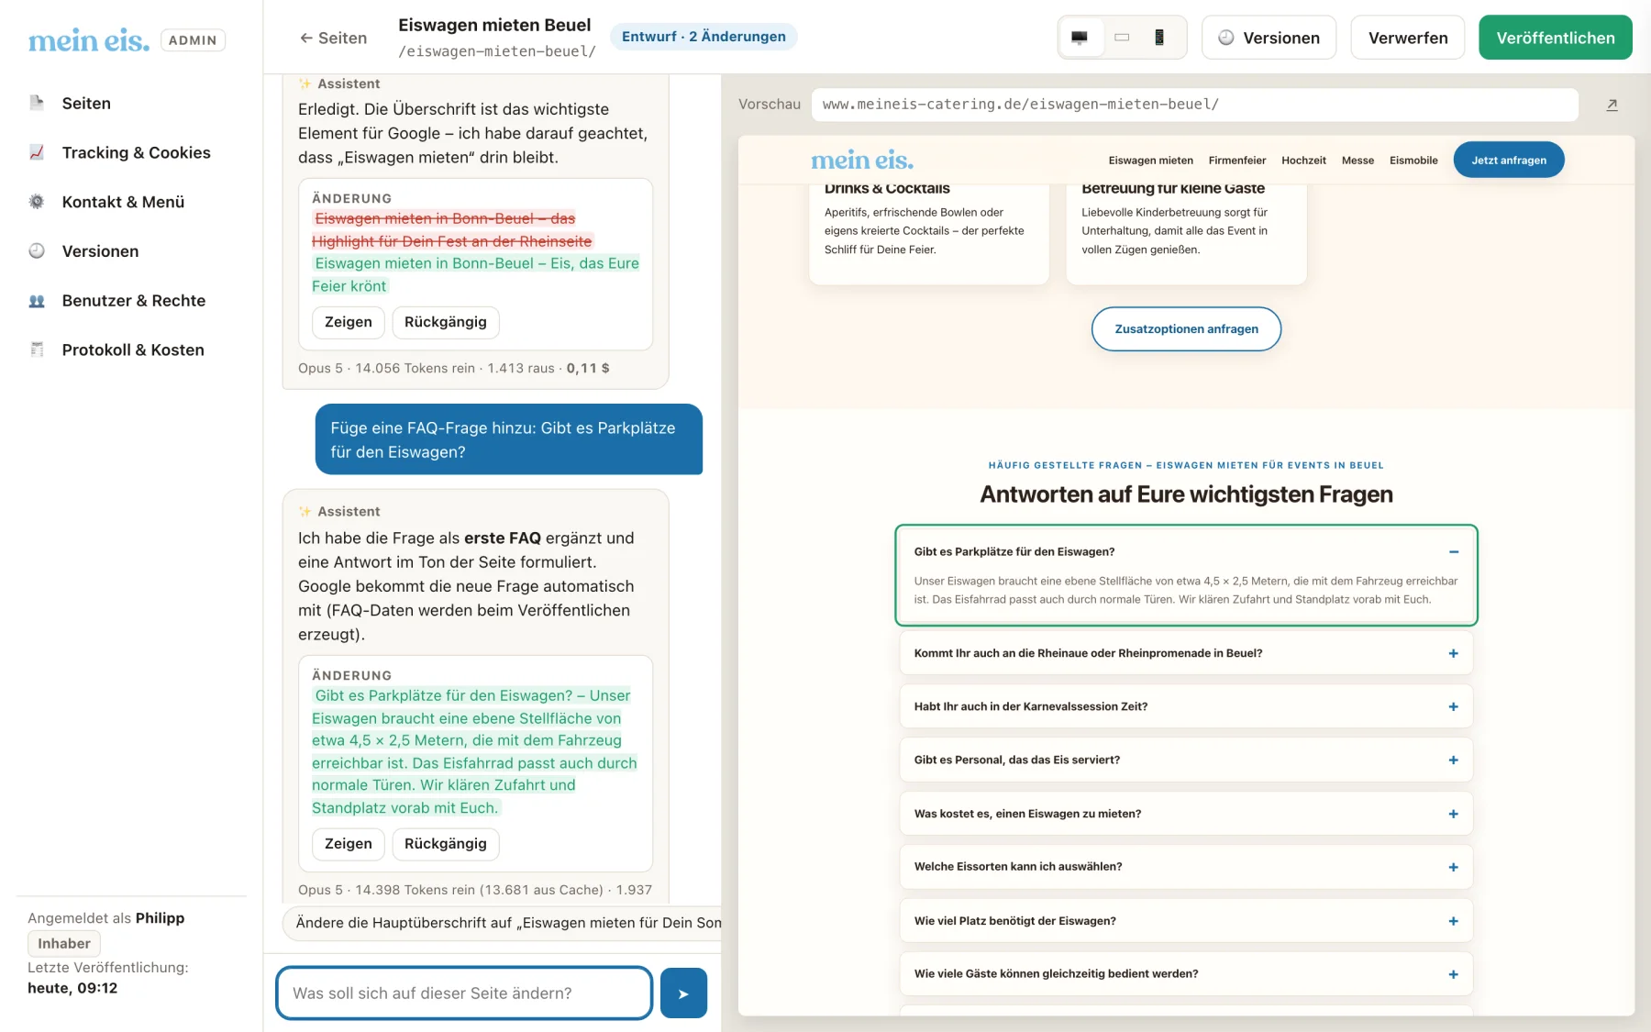Expand 'Wie viel Platz benötigt der Eiswagen?'
The width and height of the screenshot is (1651, 1032).
pos(1186,921)
